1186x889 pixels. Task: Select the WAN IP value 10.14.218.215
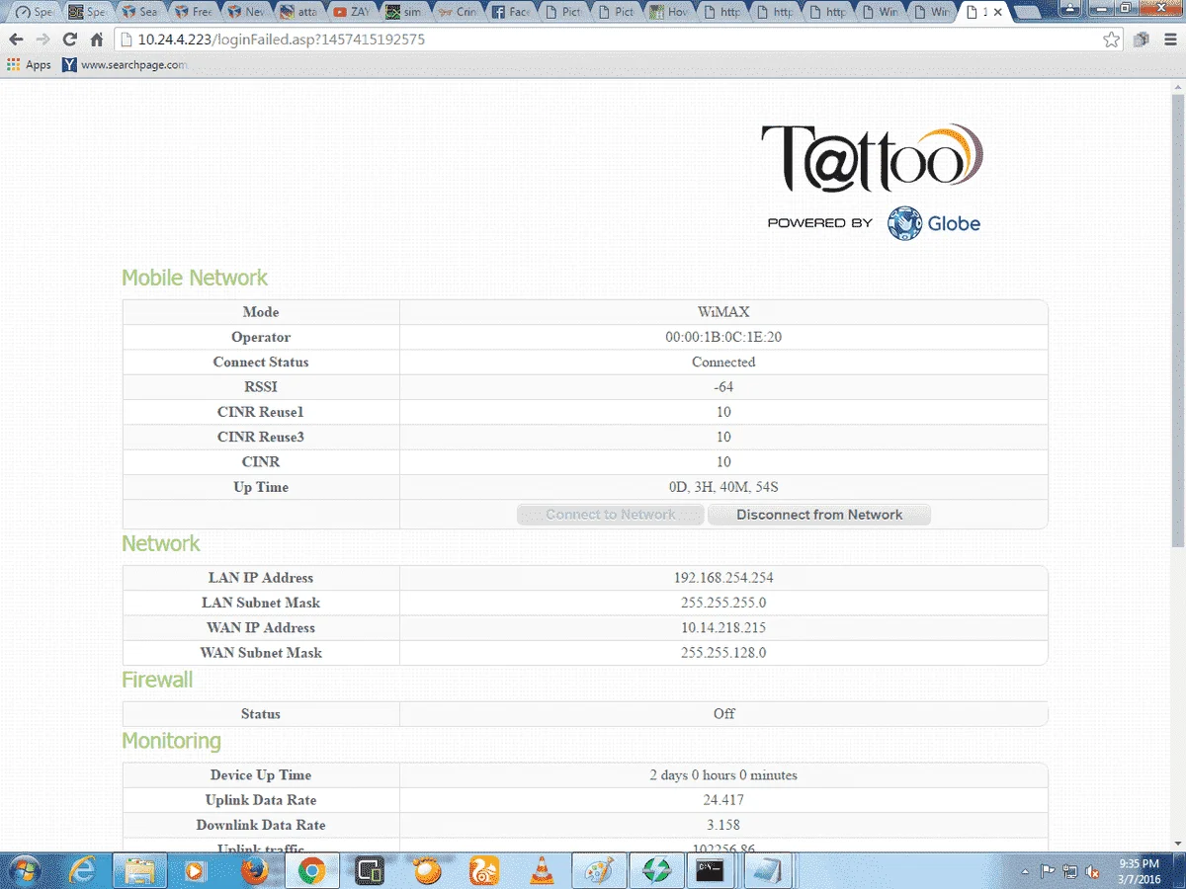click(x=723, y=628)
